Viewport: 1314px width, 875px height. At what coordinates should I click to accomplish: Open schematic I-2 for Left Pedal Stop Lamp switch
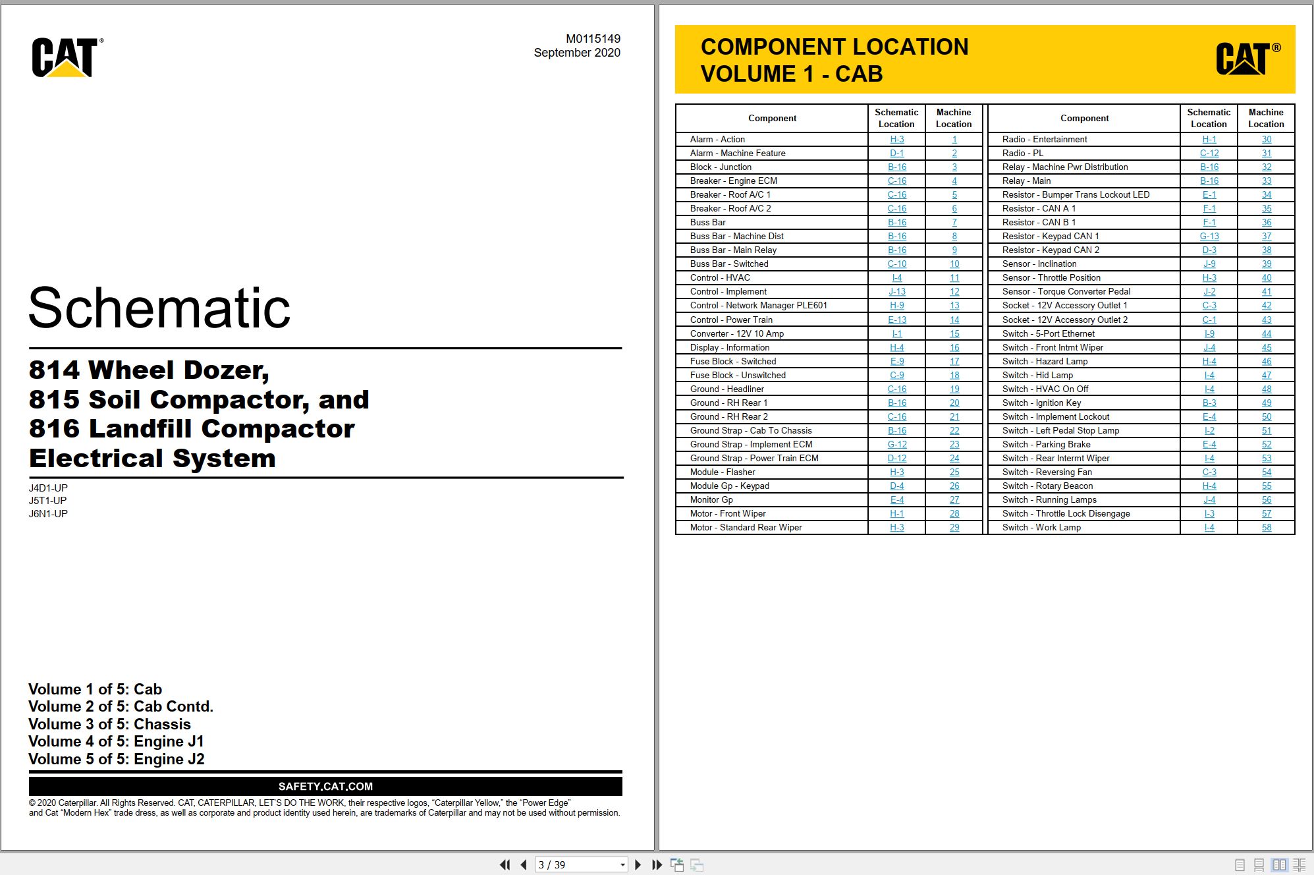1209,430
